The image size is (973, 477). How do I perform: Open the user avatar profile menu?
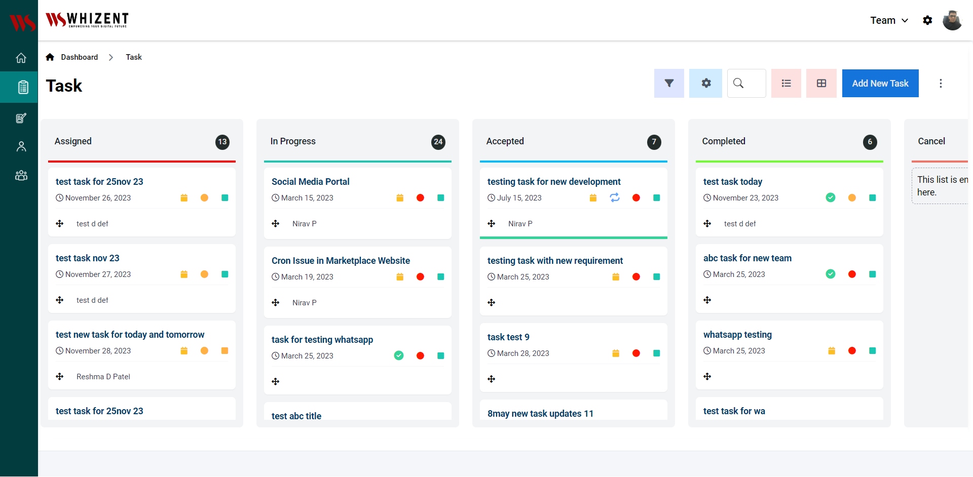point(952,20)
